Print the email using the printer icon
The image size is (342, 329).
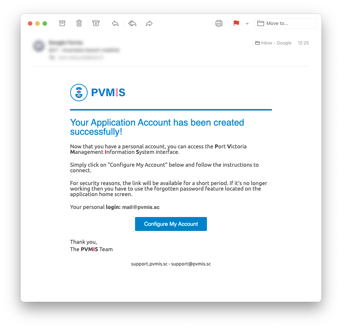(x=219, y=23)
